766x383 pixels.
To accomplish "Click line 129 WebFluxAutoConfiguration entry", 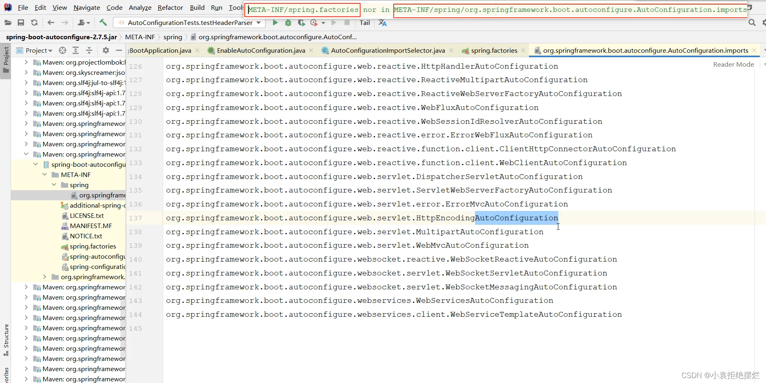I will [x=352, y=108].
